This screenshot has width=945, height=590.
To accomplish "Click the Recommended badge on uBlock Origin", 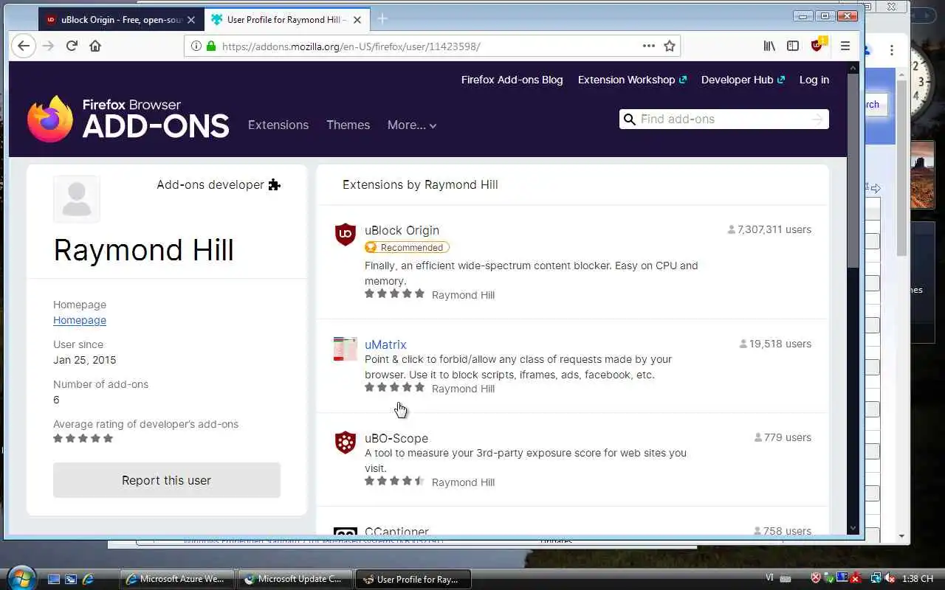I will [x=407, y=247].
